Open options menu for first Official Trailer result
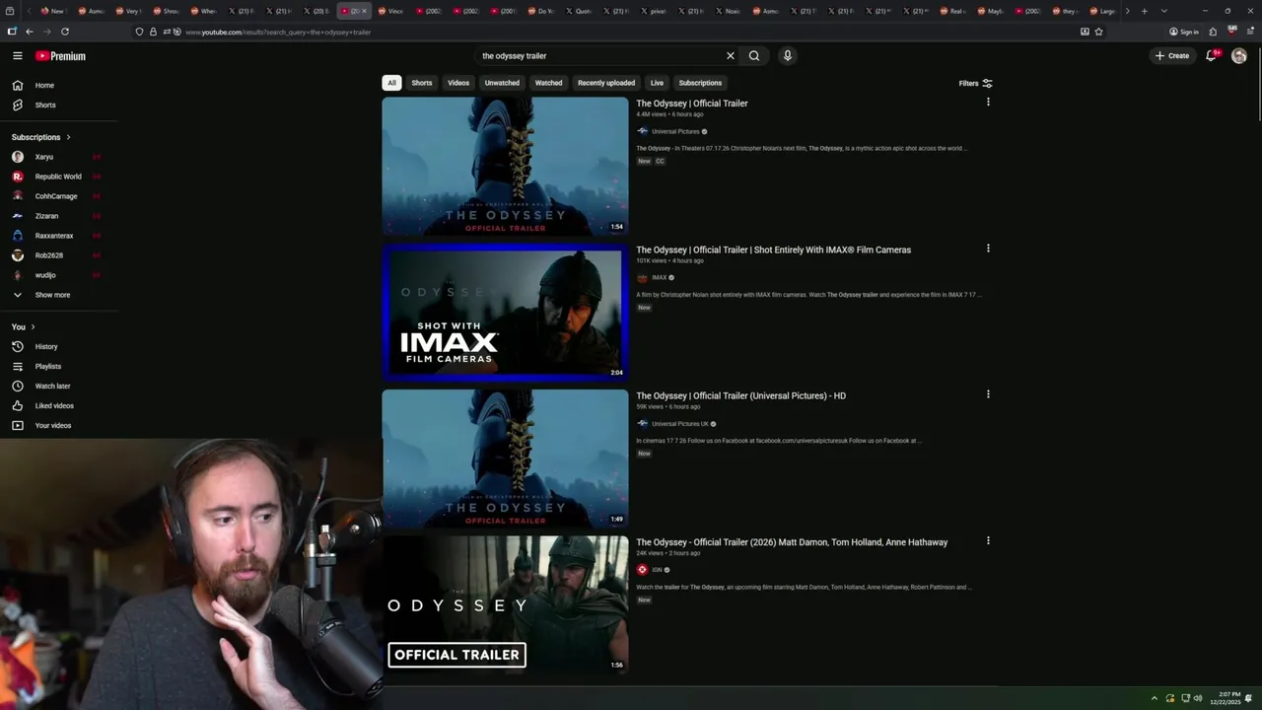 point(988,102)
